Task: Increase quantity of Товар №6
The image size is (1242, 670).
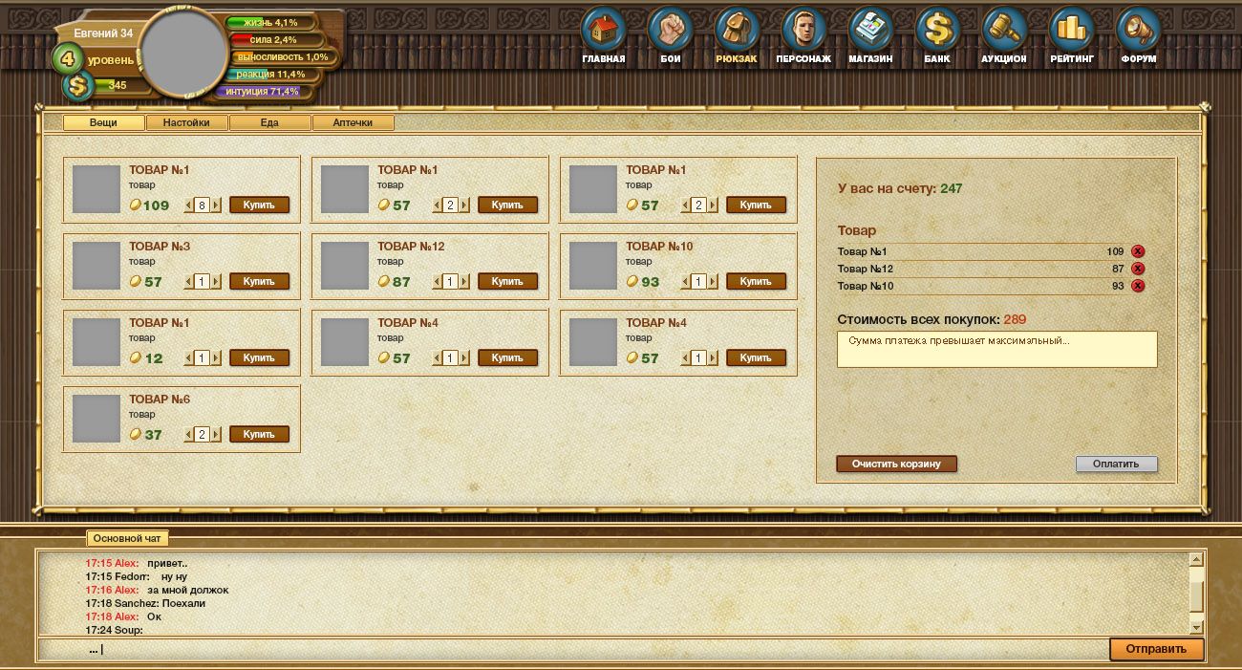Action: 217,434
